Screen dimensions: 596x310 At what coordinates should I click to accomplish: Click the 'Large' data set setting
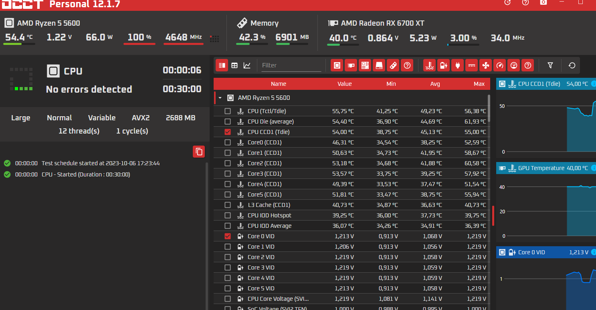point(21,118)
